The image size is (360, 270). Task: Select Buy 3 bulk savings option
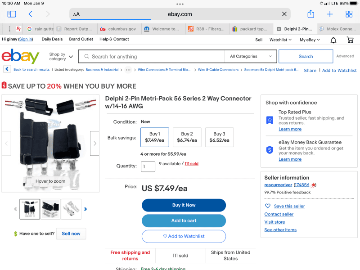tap(220, 137)
